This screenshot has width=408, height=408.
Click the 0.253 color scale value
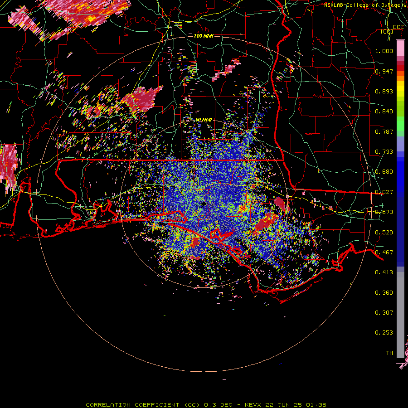384,333
